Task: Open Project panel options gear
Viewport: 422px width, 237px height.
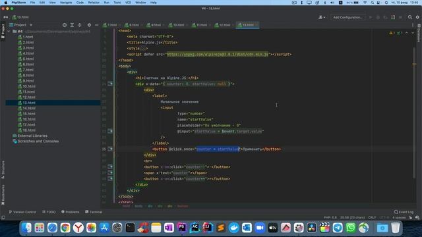Action: (x=89, y=25)
